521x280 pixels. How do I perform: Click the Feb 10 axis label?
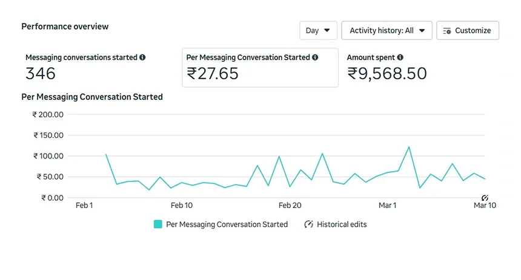click(181, 206)
